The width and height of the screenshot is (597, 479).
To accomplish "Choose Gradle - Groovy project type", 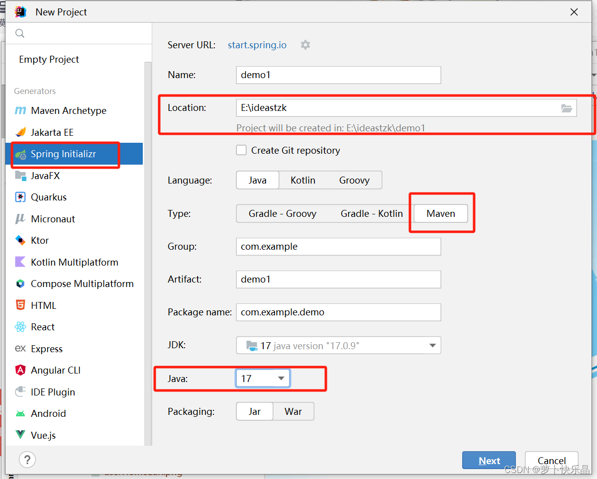I will click(x=283, y=213).
